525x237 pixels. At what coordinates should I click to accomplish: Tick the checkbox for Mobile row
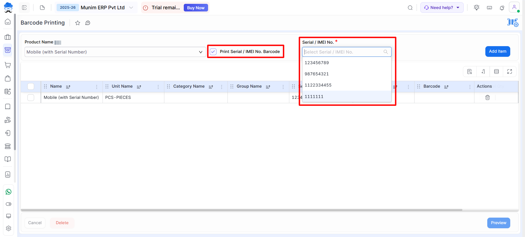(31, 97)
